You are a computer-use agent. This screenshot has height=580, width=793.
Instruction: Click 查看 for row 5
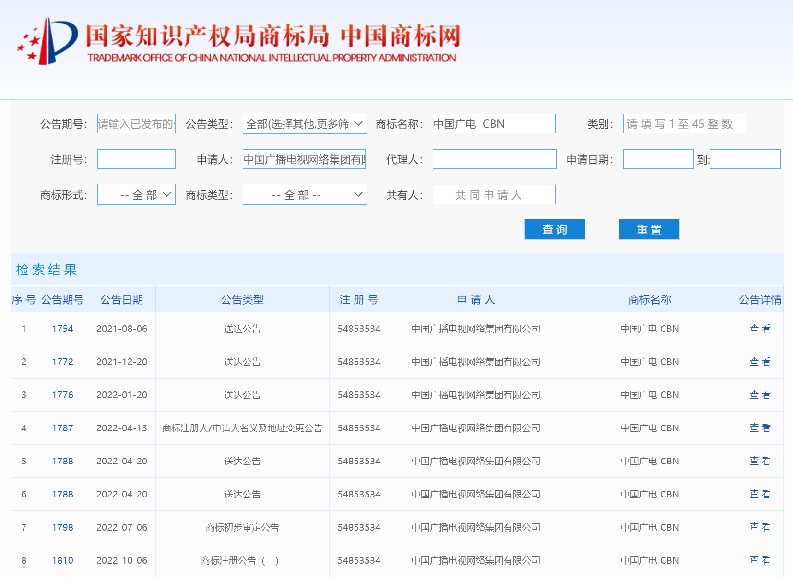coord(760,461)
